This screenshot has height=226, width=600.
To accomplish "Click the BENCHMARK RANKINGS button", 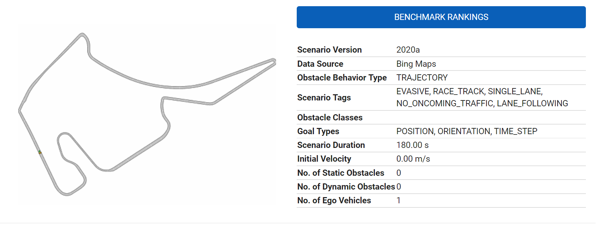I will [x=441, y=17].
